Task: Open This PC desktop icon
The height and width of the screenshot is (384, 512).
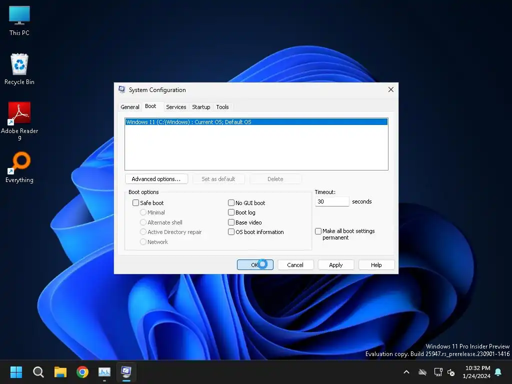Action: point(19,20)
